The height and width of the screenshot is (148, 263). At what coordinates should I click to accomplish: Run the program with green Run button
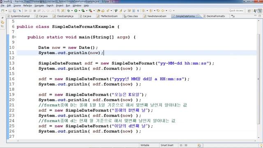[76, 11]
